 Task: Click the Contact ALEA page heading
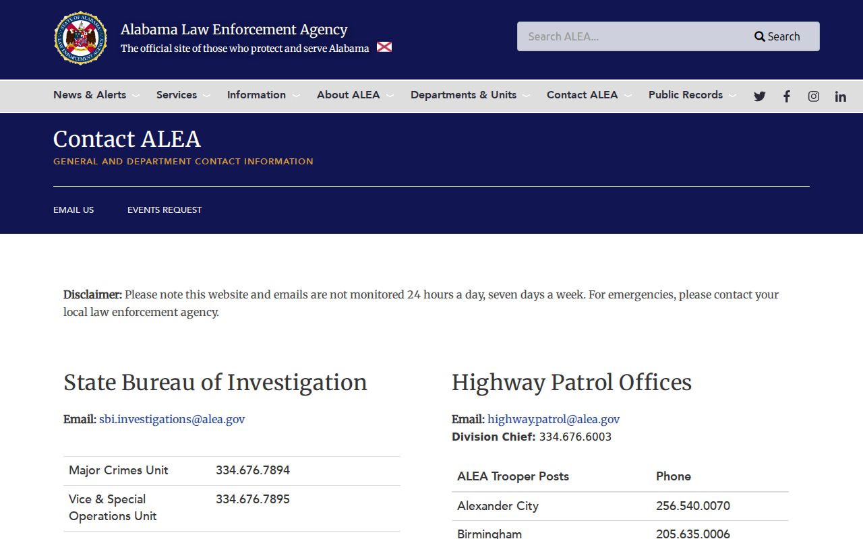pyautogui.click(x=127, y=139)
